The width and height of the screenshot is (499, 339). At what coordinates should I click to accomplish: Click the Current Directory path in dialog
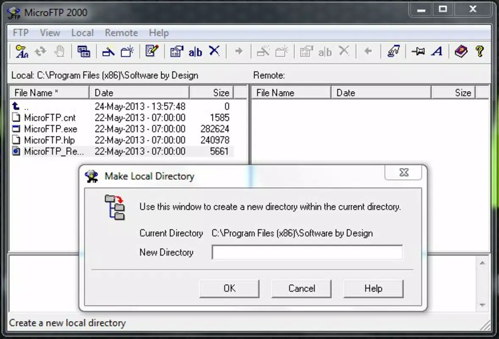pyautogui.click(x=292, y=233)
